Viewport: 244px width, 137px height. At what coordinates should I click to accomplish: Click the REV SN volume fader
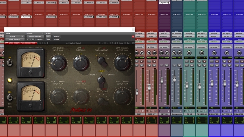click(x=162, y=80)
